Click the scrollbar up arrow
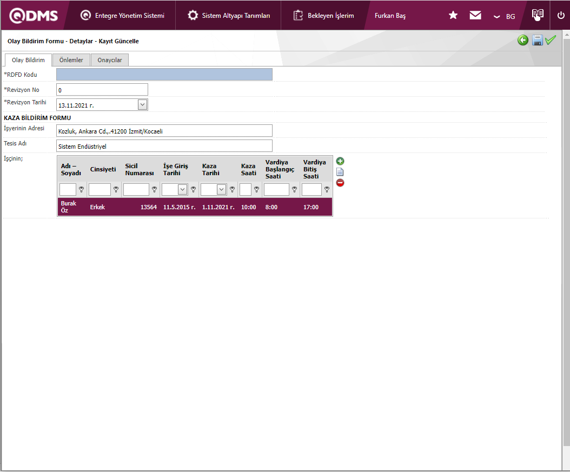The image size is (570, 472). click(x=566, y=35)
